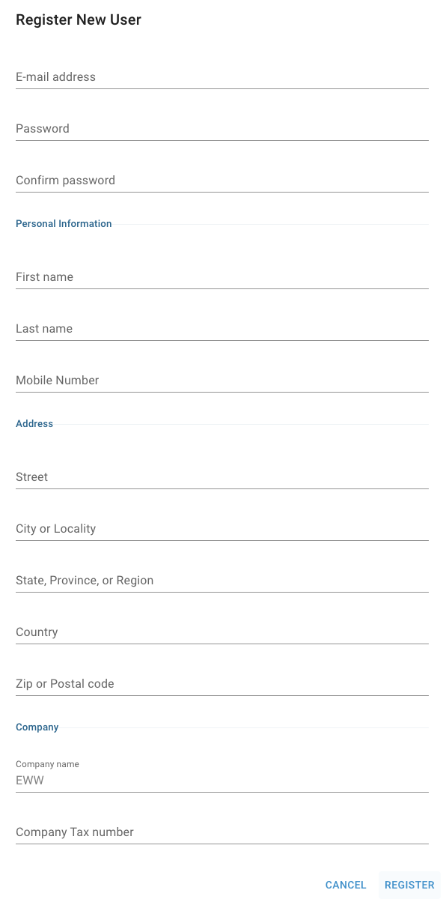
Task: Select the Country input field
Action: click(x=221, y=632)
